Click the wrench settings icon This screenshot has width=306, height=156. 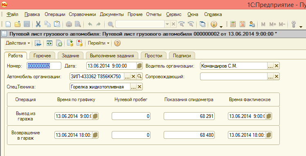(x=293, y=24)
